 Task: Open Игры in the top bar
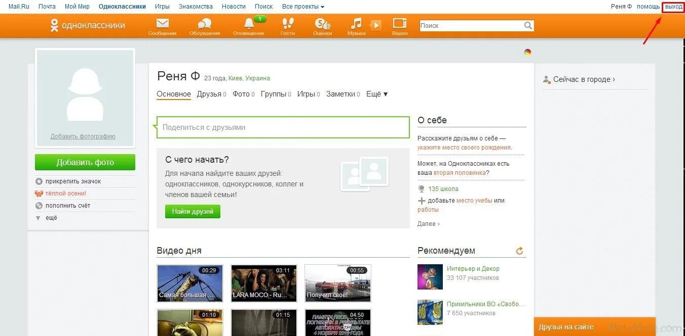[x=162, y=7]
